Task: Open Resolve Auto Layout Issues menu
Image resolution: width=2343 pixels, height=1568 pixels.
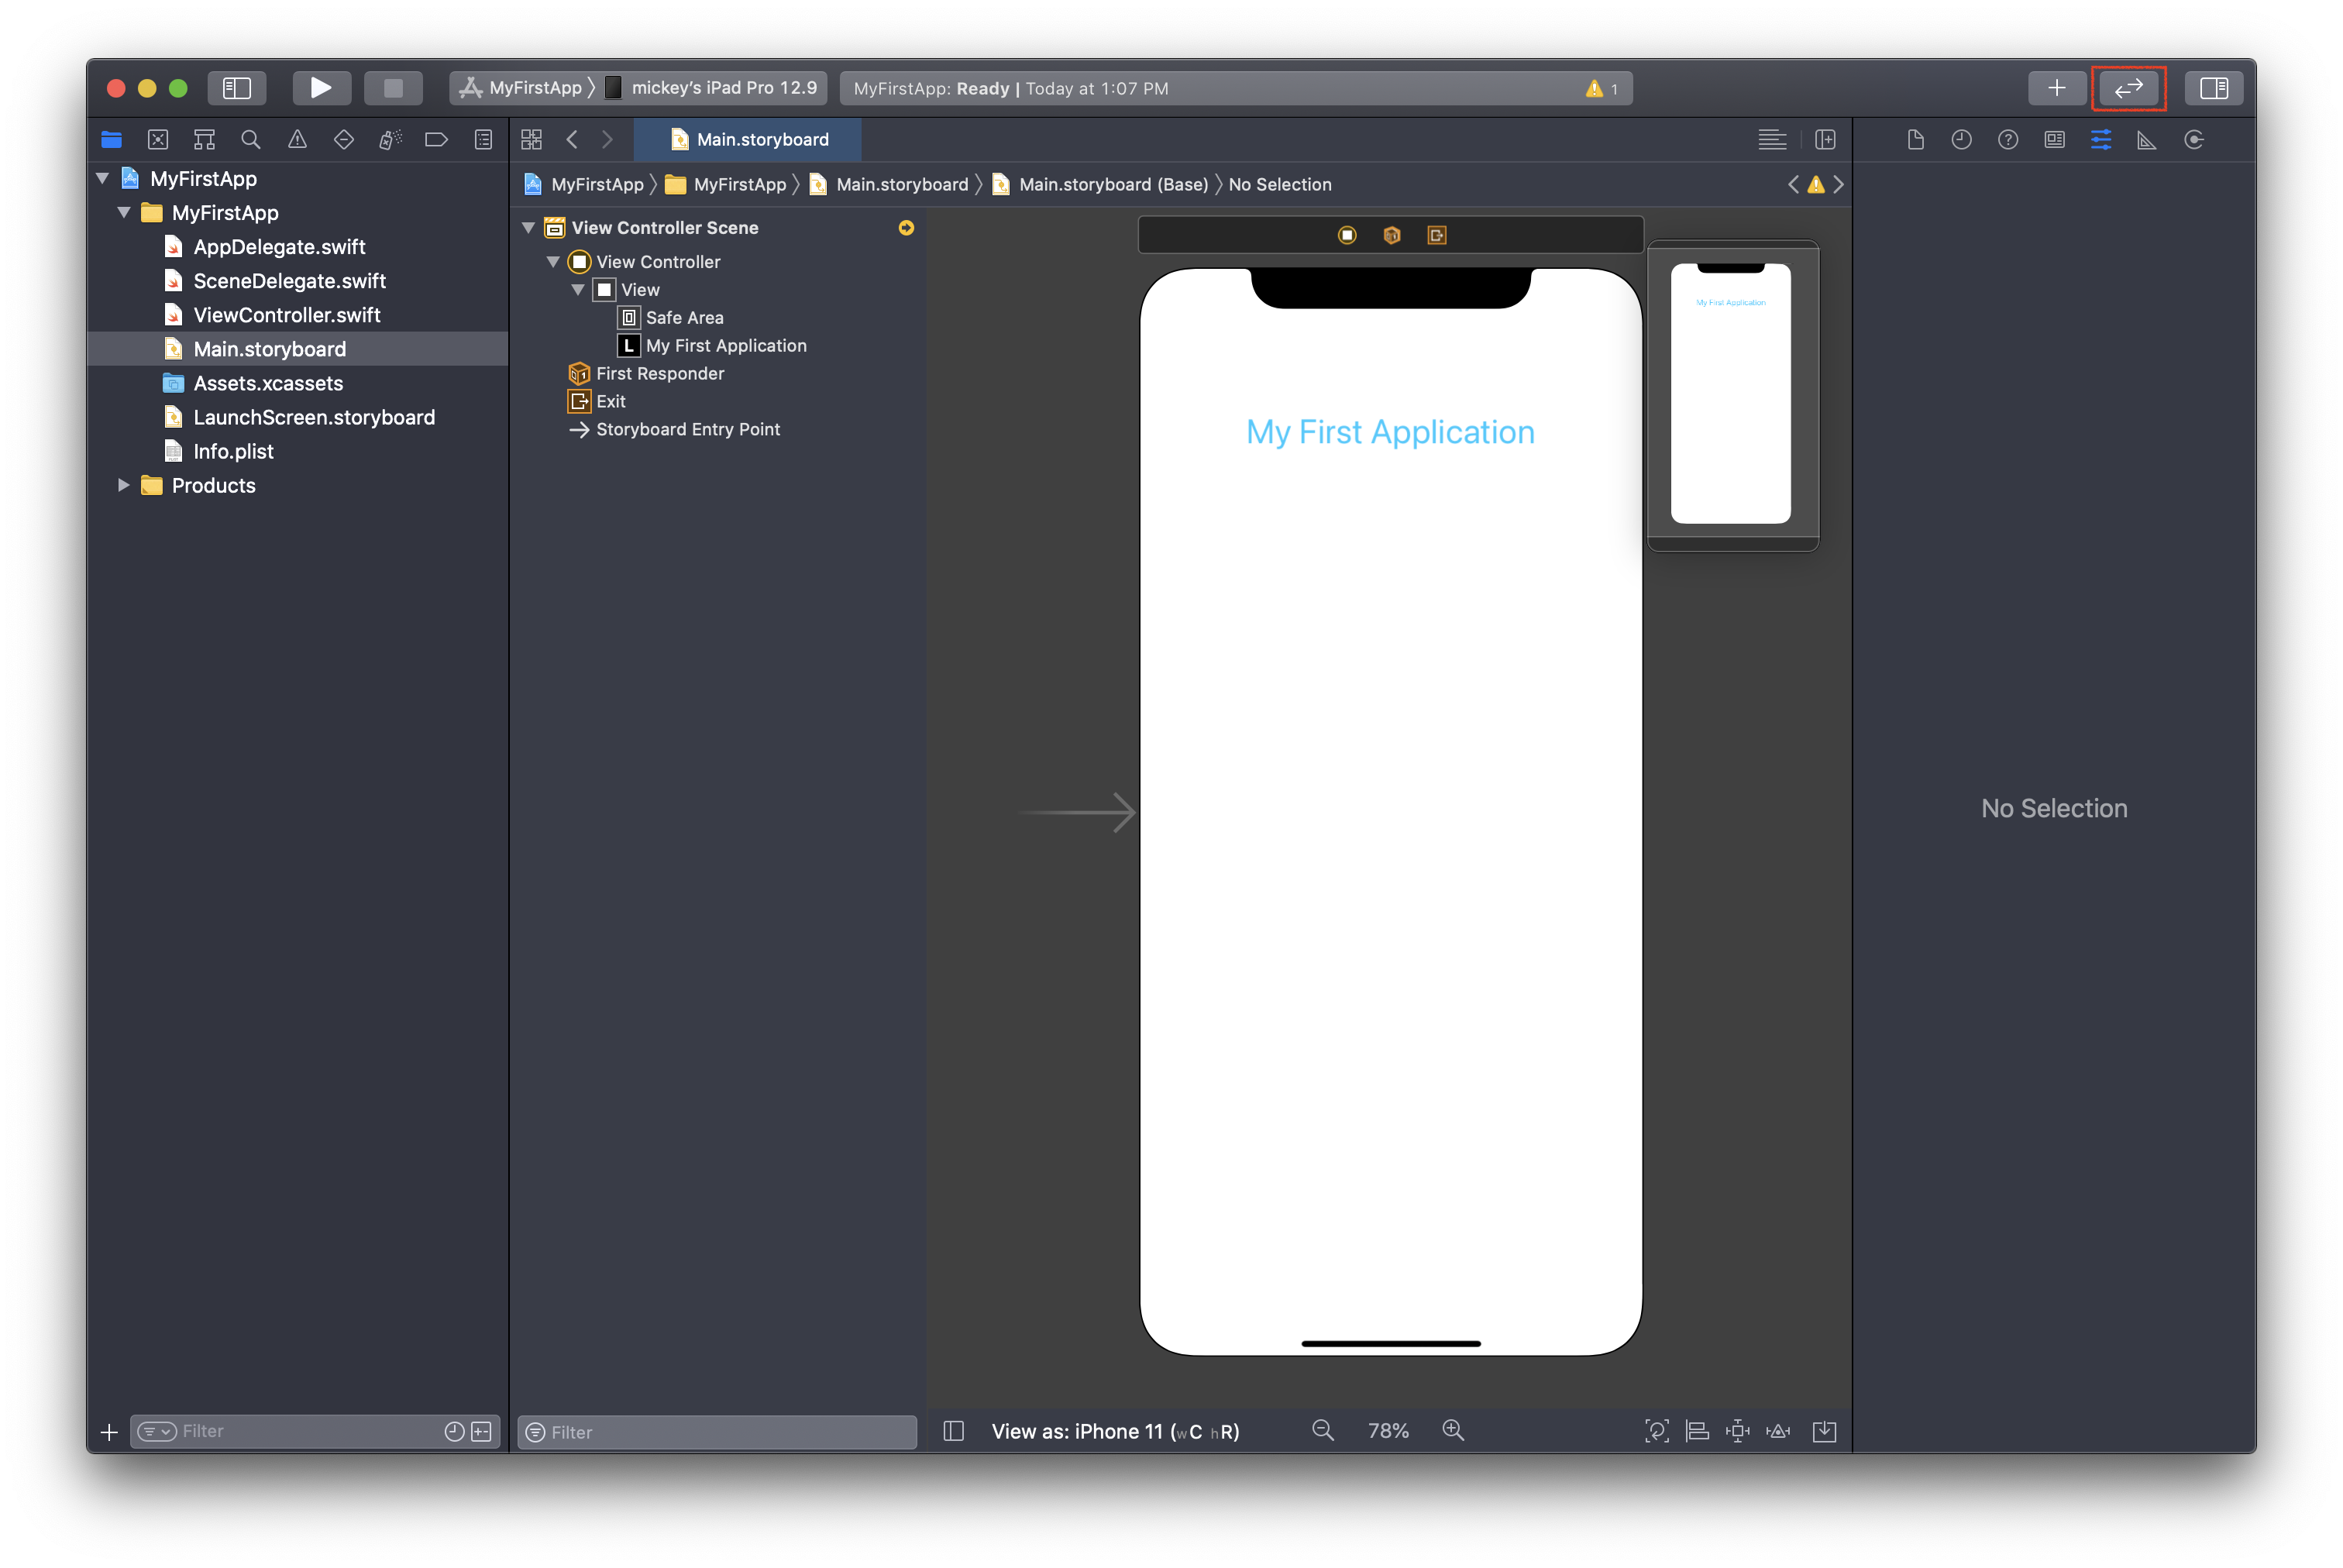Action: tap(1778, 1431)
